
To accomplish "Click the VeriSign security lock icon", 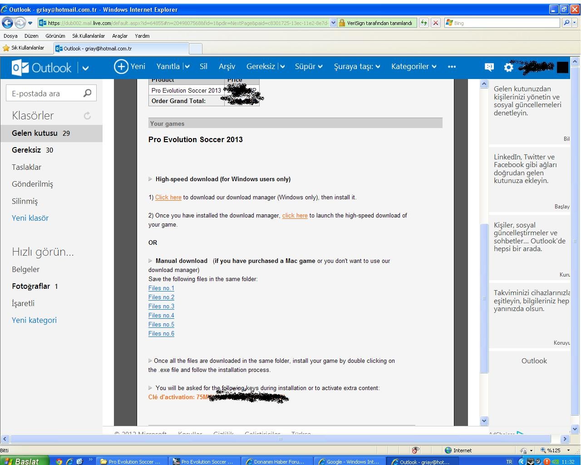I will 342,23.
